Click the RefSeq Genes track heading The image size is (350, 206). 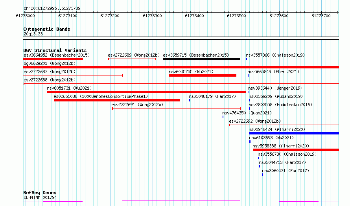pyautogui.click(x=40, y=193)
